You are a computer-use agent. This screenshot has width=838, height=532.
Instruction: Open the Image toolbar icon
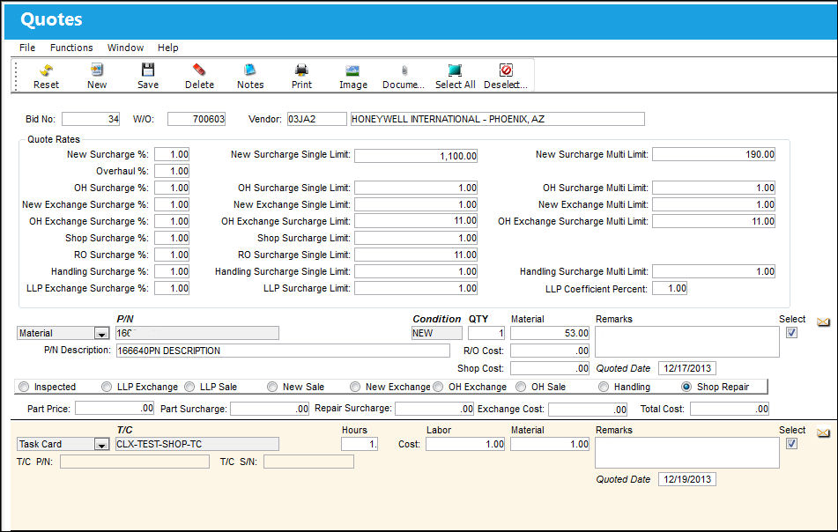coord(352,70)
